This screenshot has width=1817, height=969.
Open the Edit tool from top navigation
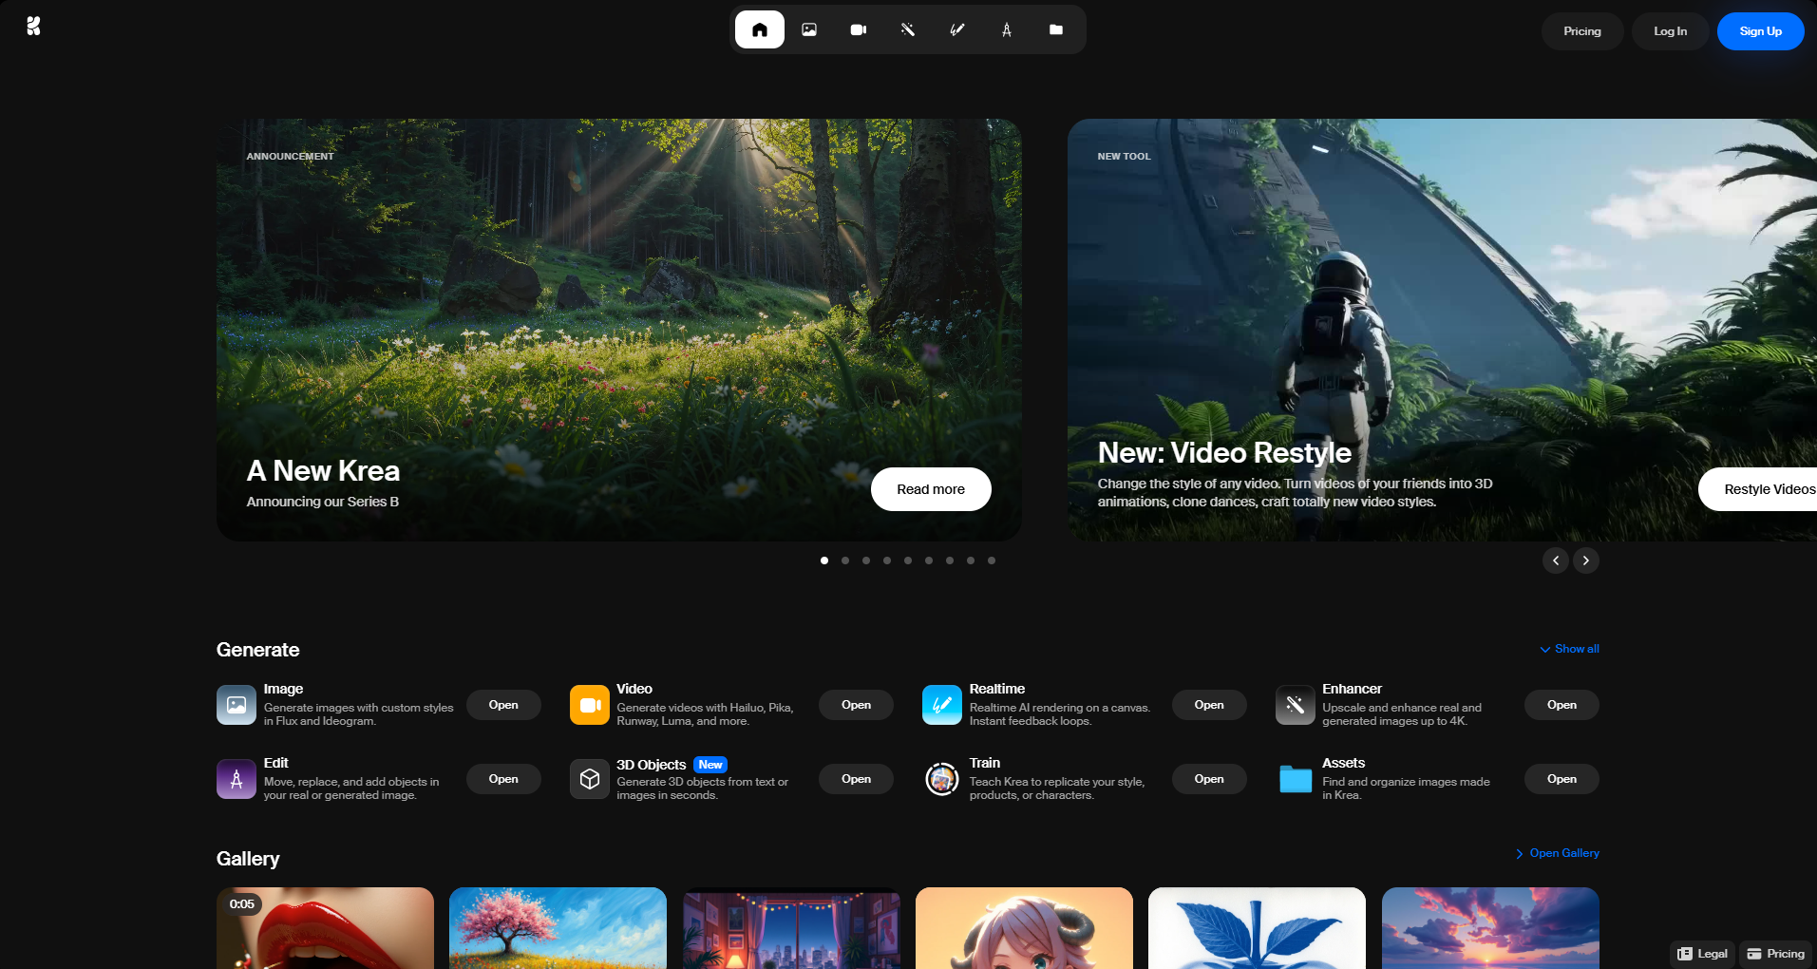(1007, 29)
